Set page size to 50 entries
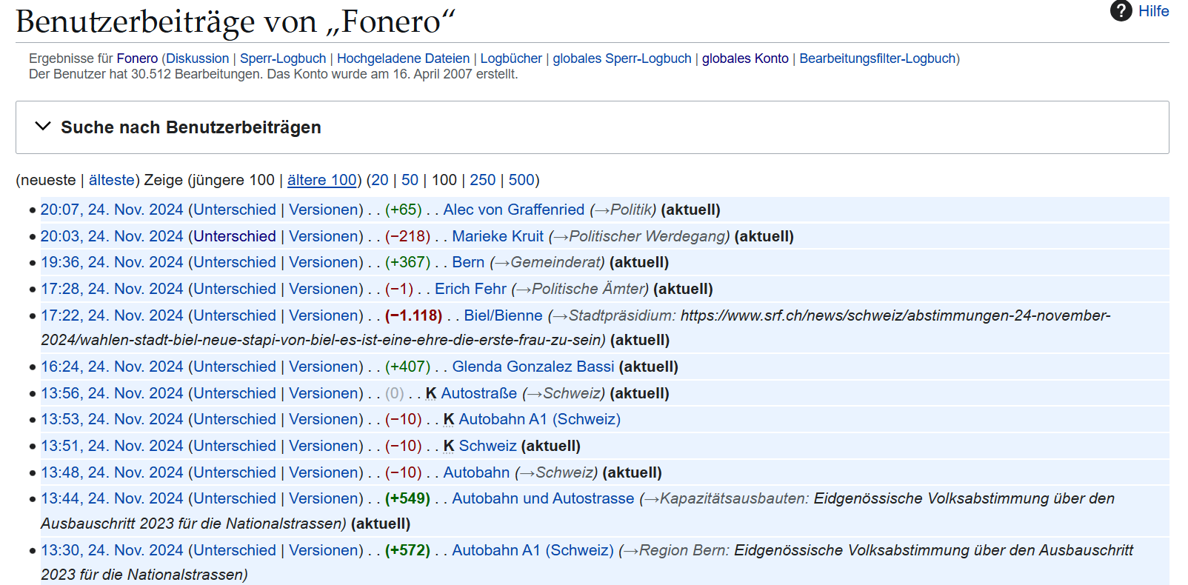 pyautogui.click(x=410, y=180)
